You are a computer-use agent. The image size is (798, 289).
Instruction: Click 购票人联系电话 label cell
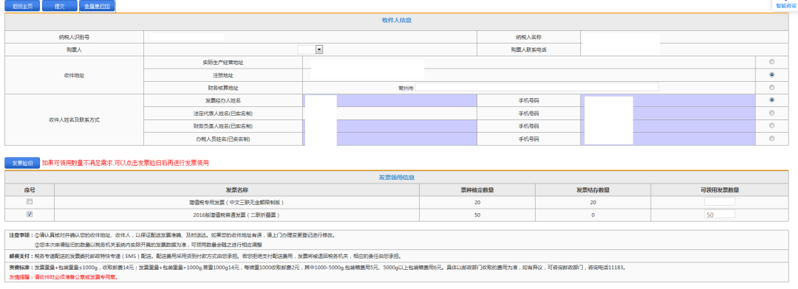click(528, 49)
